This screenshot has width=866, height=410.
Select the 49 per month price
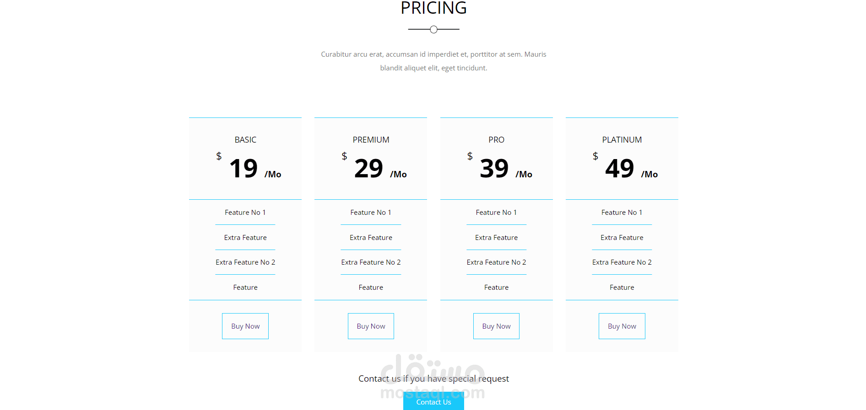(x=620, y=169)
